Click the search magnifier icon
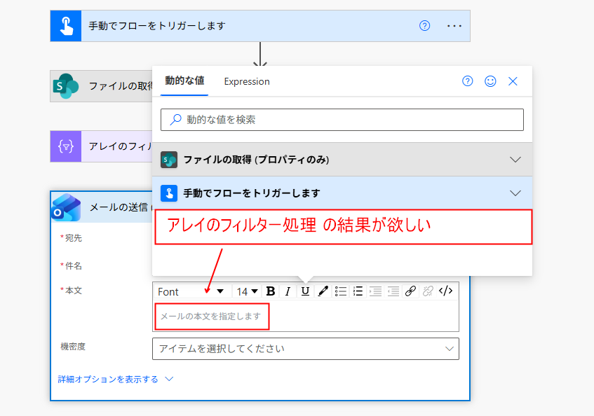594x416 pixels. [175, 120]
